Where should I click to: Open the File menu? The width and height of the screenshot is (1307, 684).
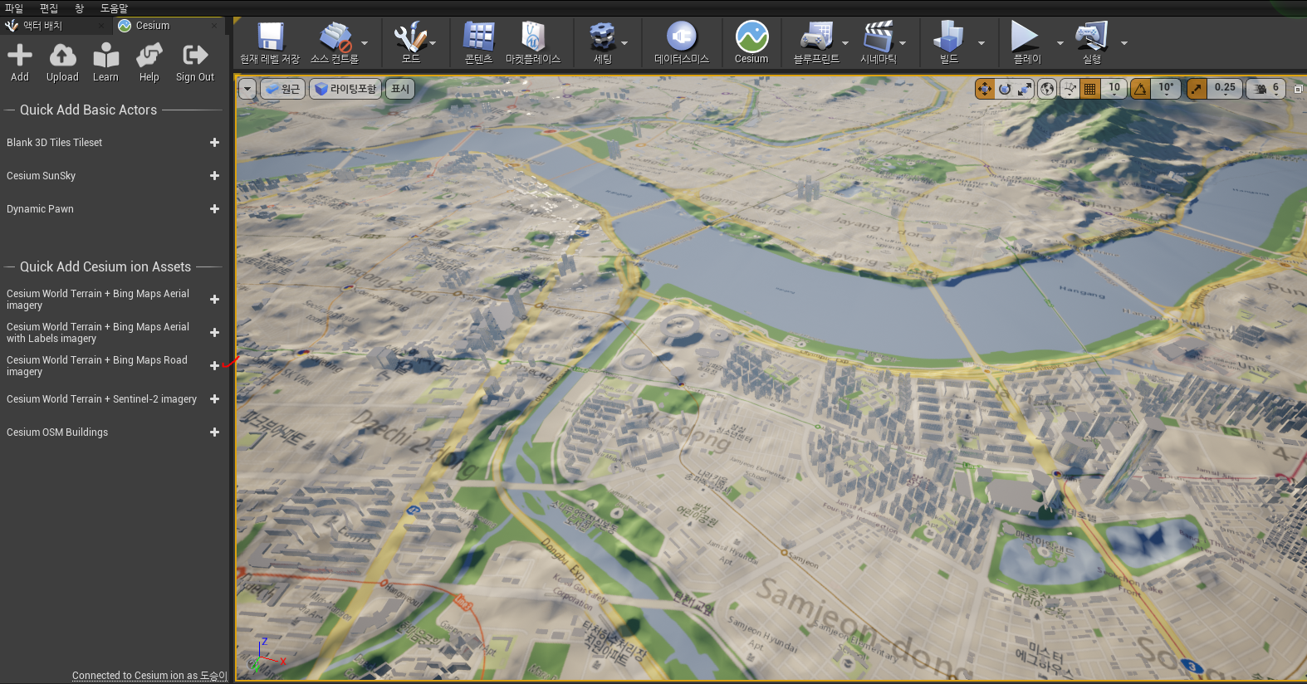(x=14, y=8)
